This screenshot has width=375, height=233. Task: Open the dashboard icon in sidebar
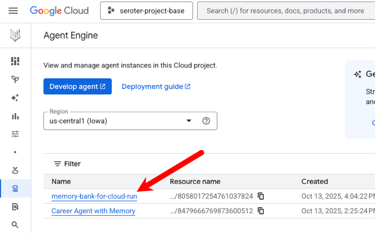(15, 61)
